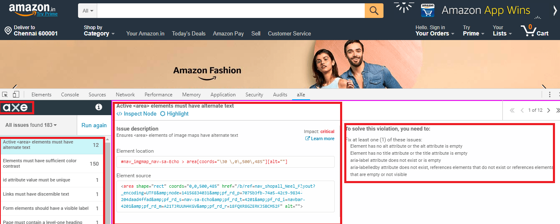Jump to first issue with double-left arrow
Image resolution: width=560 pixels, height=224 pixels.
[x=512, y=111]
